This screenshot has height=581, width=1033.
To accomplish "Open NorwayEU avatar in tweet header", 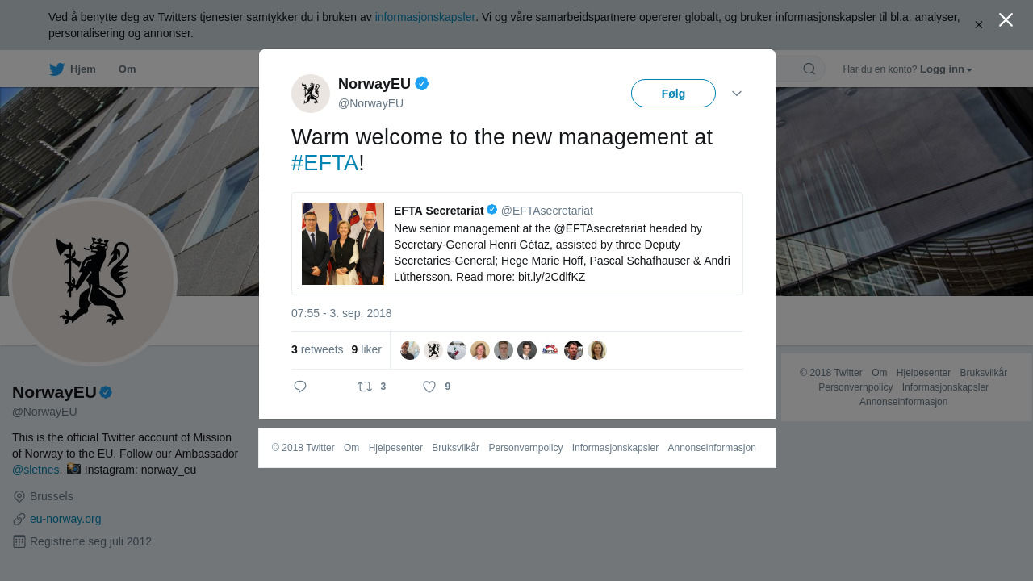I will click(x=311, y=94).
